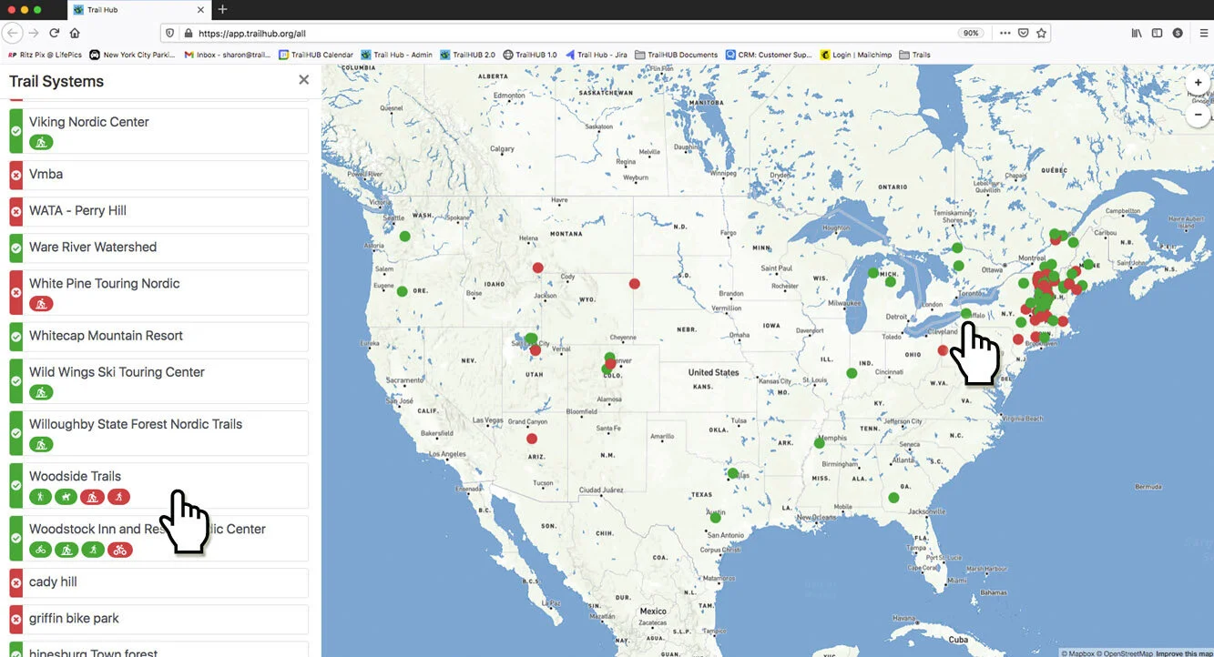Select the green map marker in Washington state
Screen dimensions: 1214x657
click(404, 237)
